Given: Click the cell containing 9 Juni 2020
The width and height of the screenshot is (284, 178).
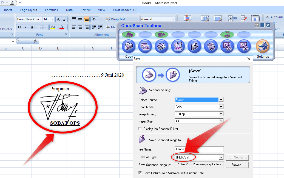Looking at the screenshot, I should 112,75.
